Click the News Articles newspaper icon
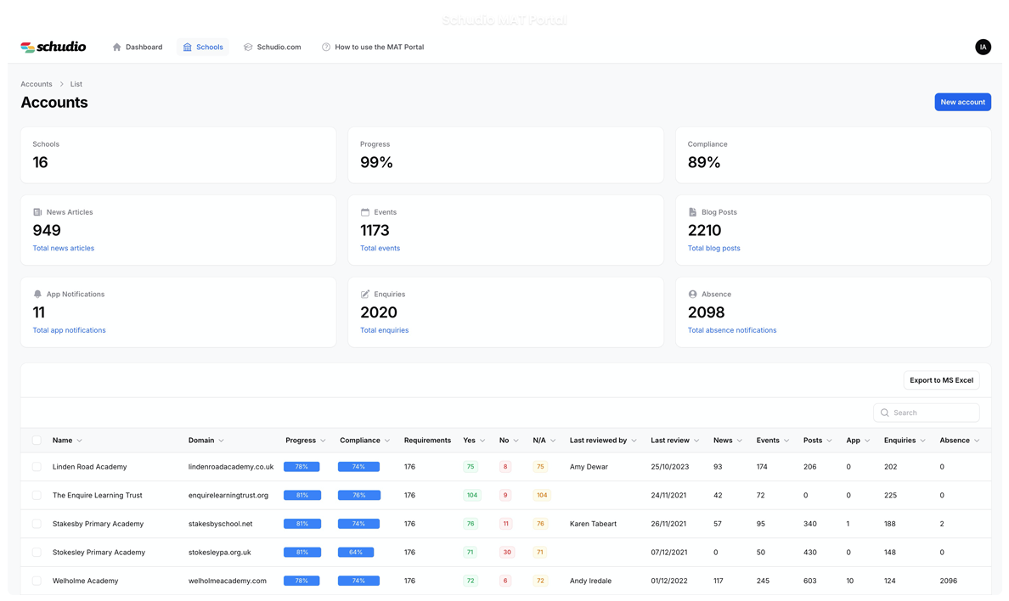This screenshot has width=1009, height=601. pos(37,212)
